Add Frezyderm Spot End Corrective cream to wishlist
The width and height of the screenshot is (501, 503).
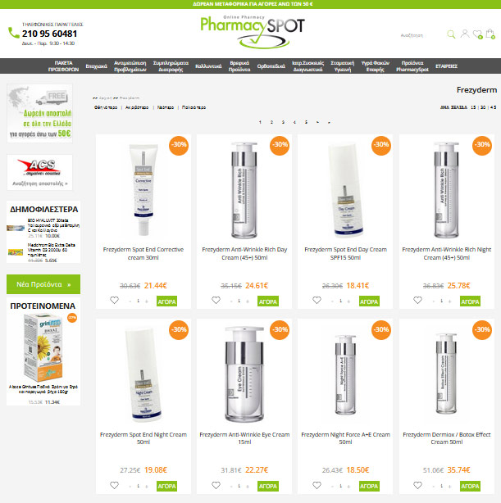[x=114, y=301]
